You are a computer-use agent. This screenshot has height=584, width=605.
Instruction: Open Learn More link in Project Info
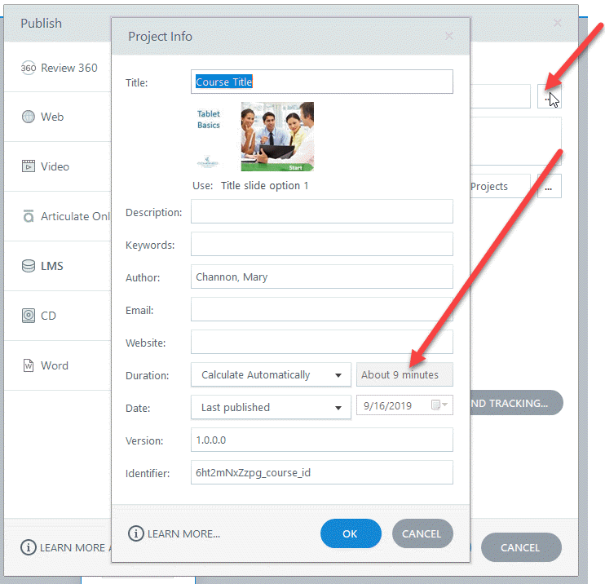[x=183, y=534]
